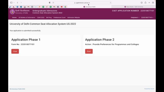This screenshot has height=92, width=164.
Task: Click the page settings icon in address bar
Action: point(53,3)
